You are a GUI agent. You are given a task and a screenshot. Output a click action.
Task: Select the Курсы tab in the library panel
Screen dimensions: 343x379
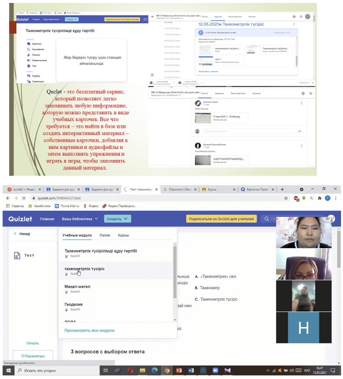(123, 236)
